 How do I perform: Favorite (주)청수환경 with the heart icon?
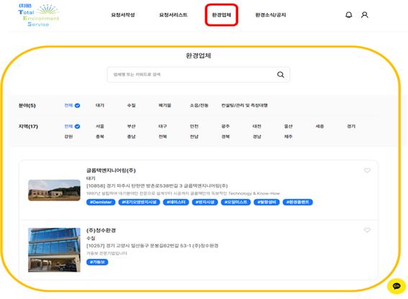[x=367, y=230]
